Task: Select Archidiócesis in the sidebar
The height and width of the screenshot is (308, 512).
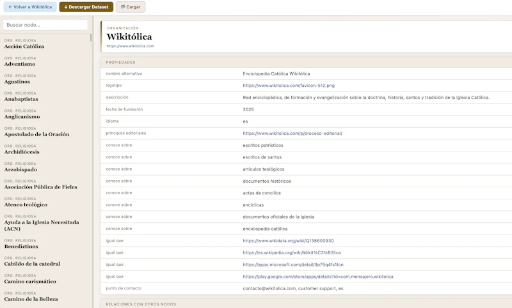Action: 22,152
